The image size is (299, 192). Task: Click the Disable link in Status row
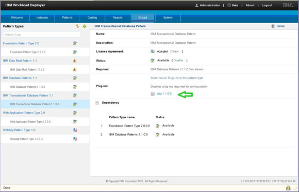pos(179,60)
